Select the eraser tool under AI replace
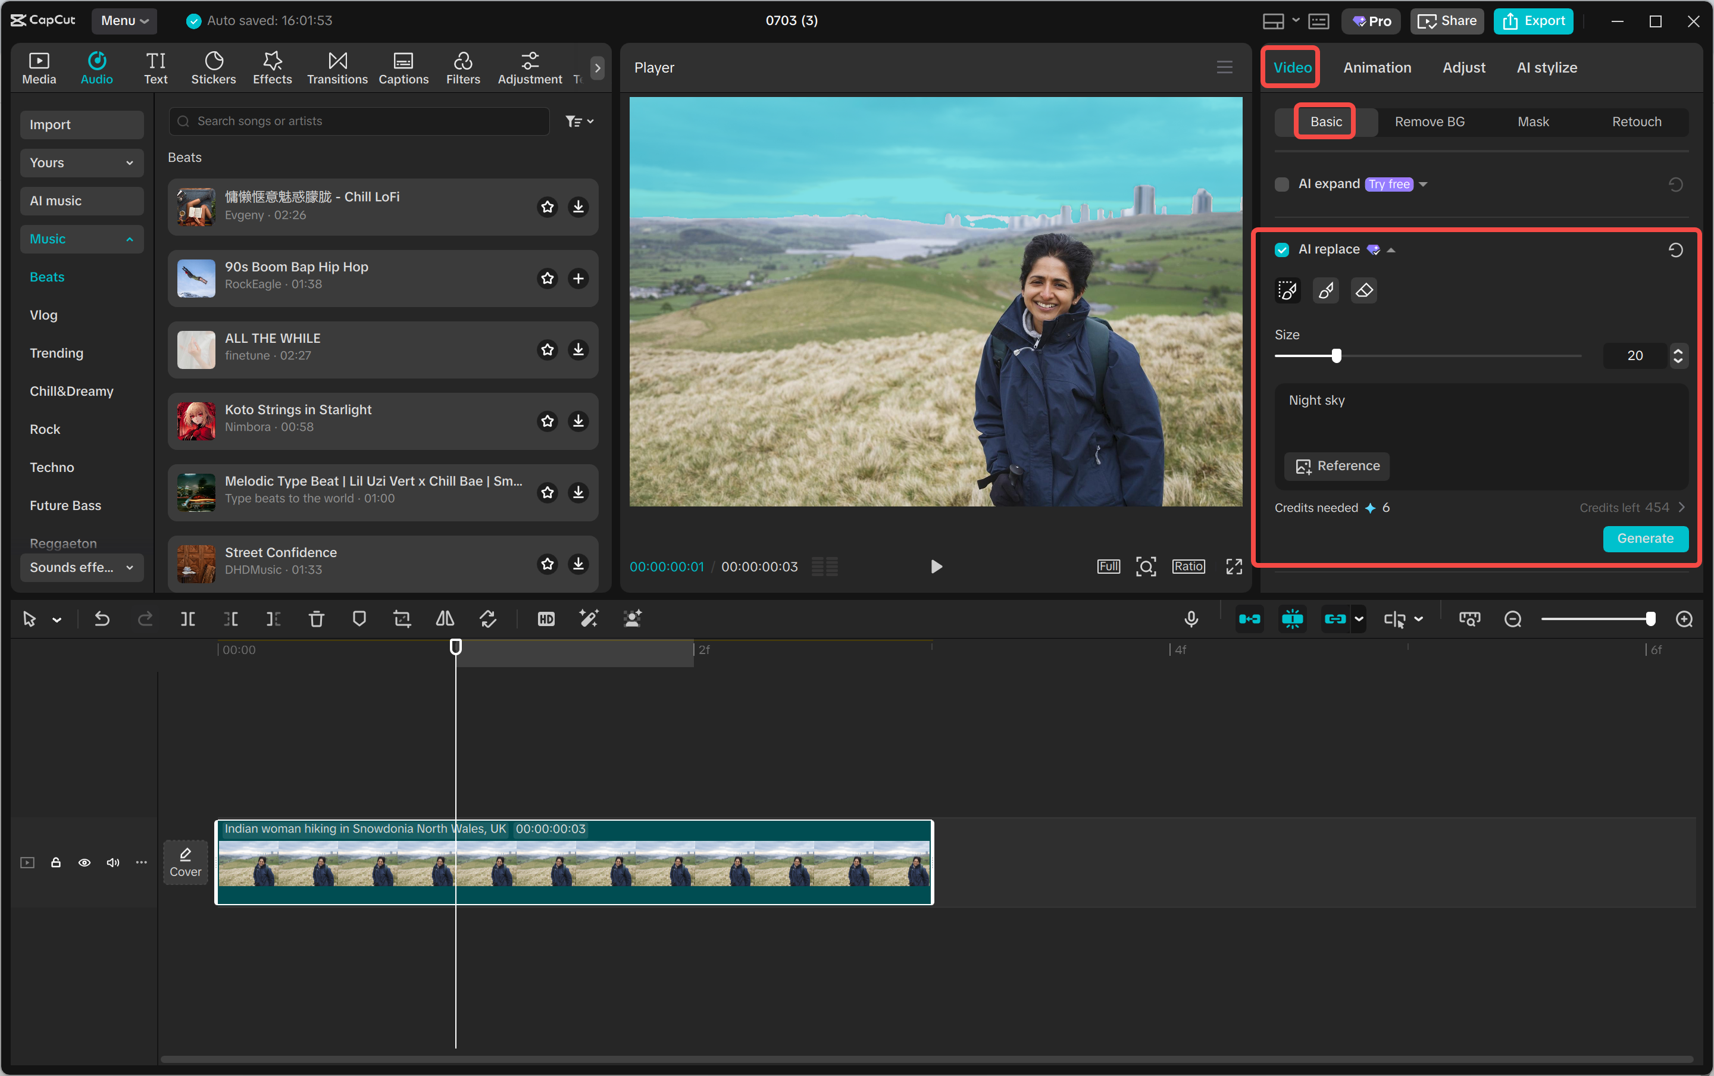This screenshot has width=1714, height=1076. [x=1362, y=290]
